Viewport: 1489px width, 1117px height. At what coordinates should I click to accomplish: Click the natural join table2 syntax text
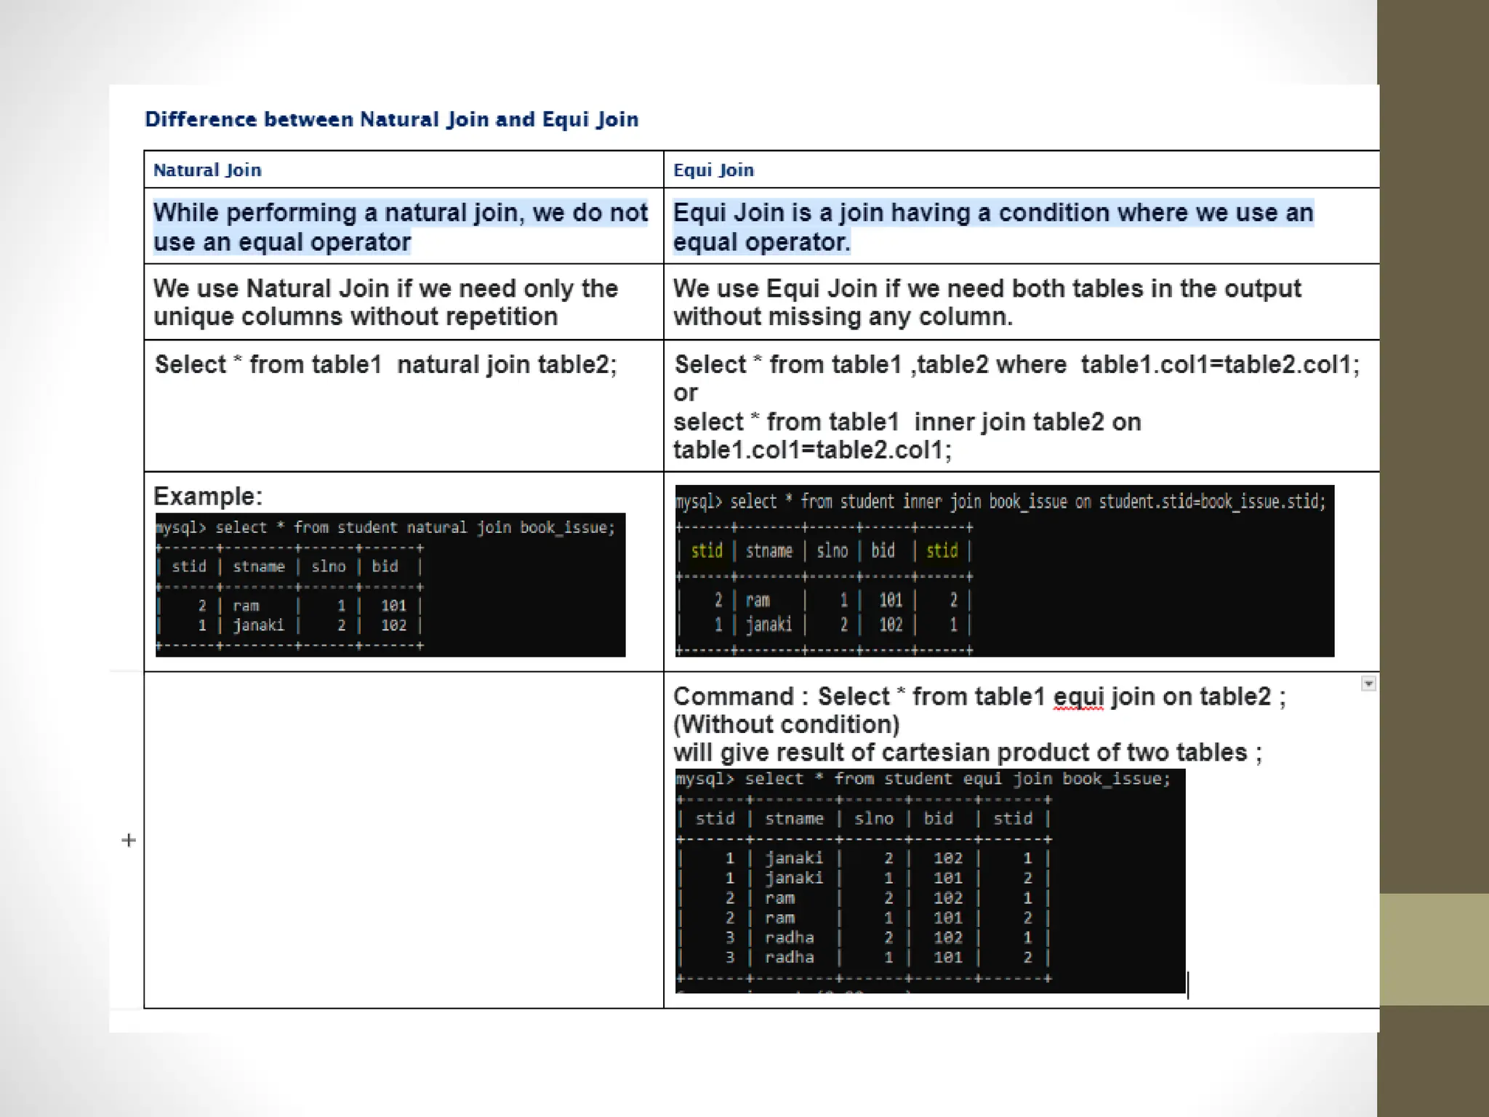coord(385,364)
